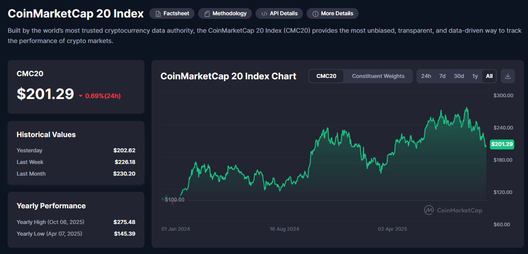
Task: Click the $300.00 y-axis label
Action: click(x=503, y=95)
